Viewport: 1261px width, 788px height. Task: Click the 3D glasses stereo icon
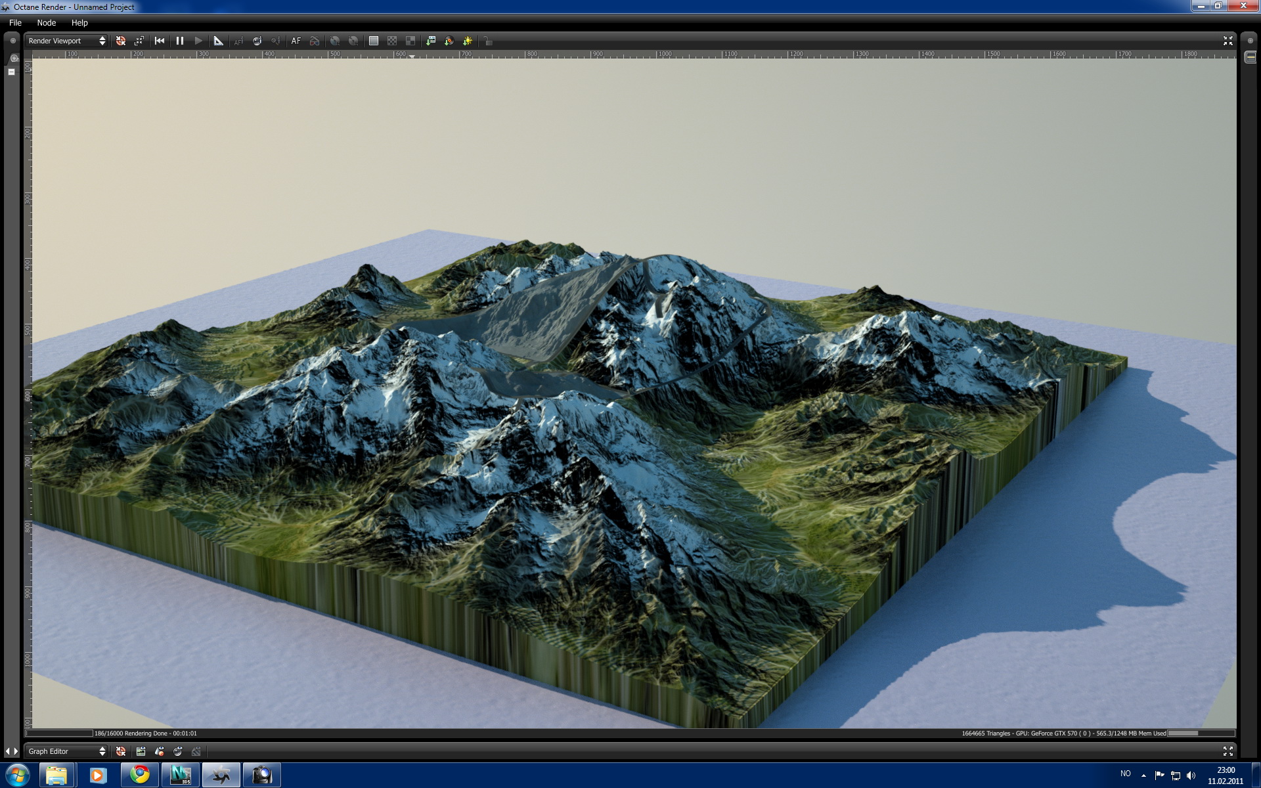pyautogui.click(x=315, y=41)
